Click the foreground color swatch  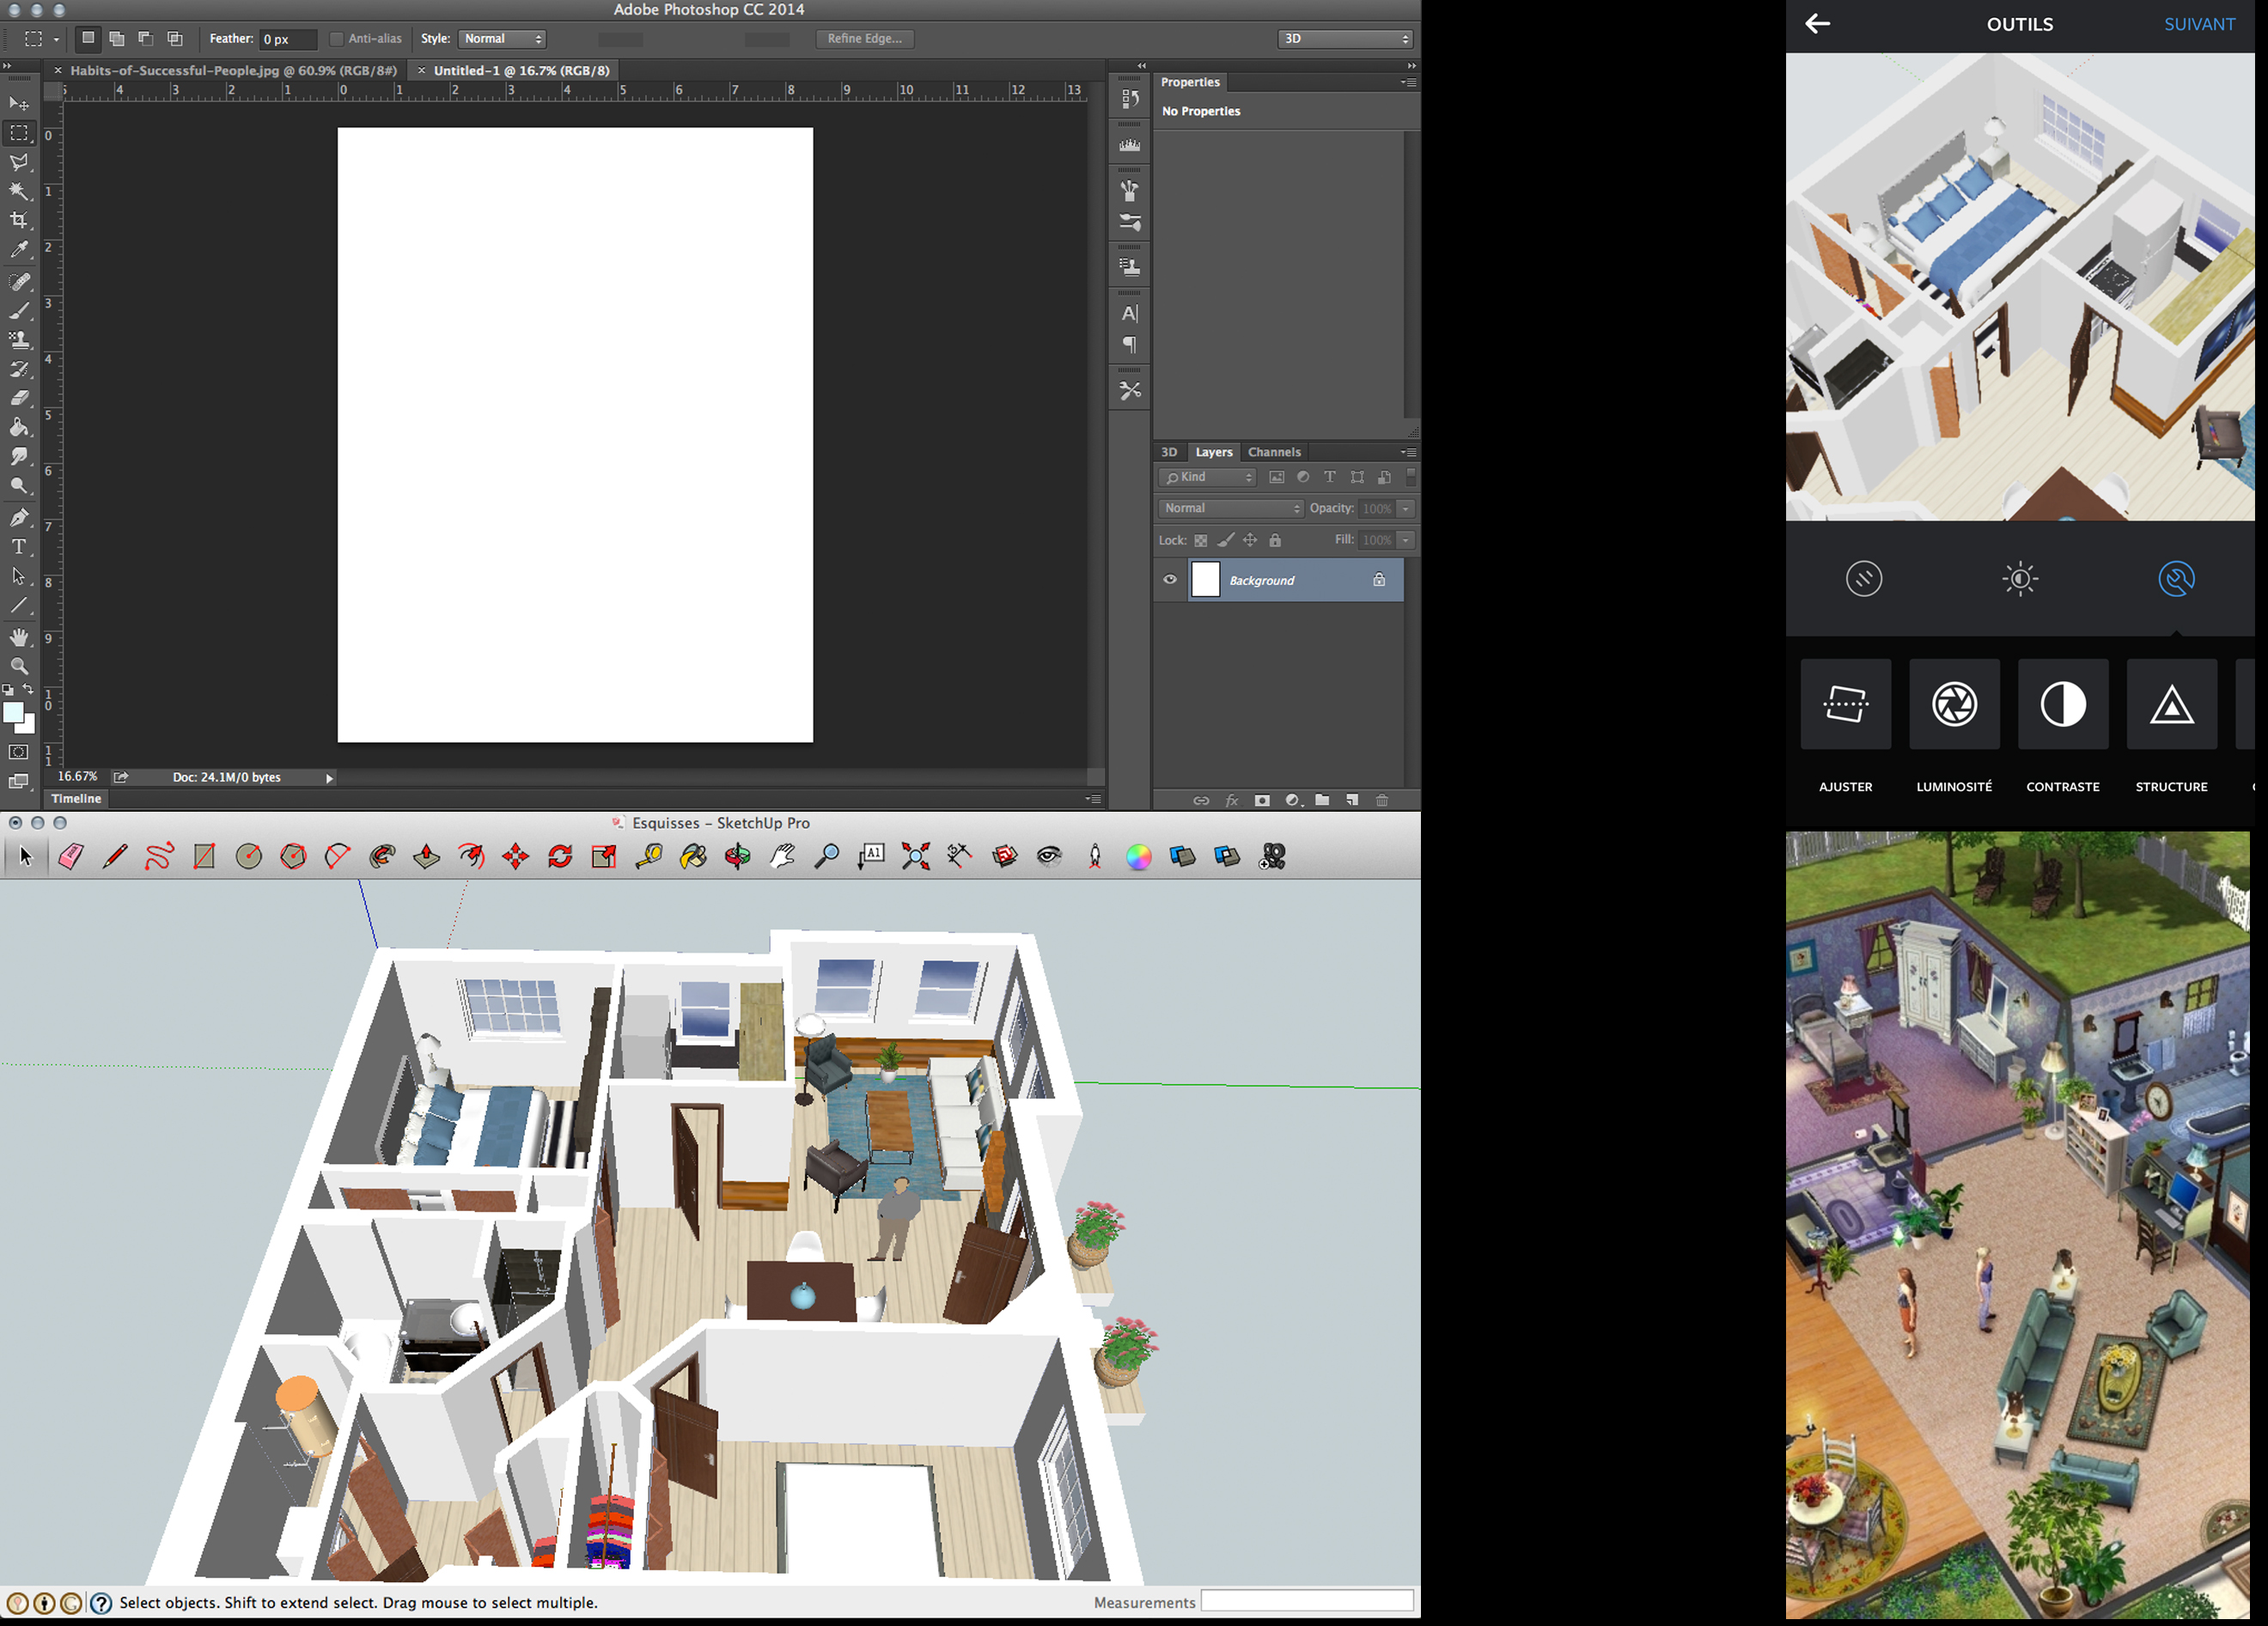click(13, 712)
